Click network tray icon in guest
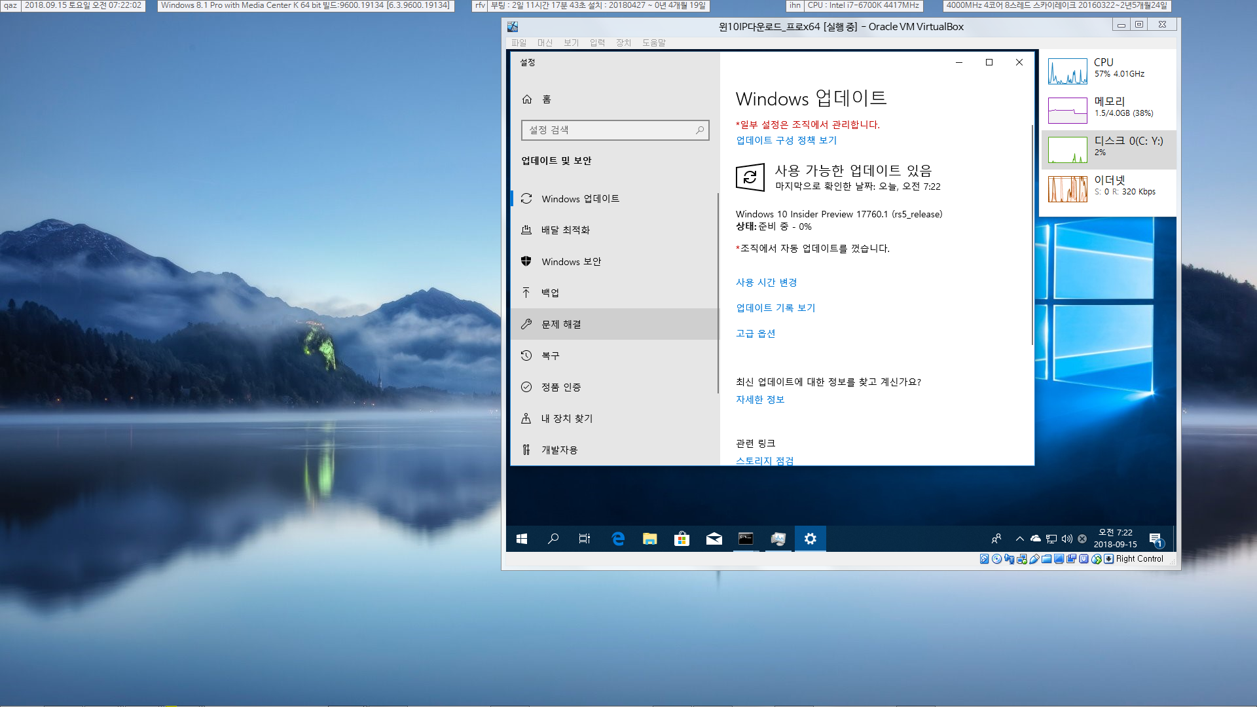Image resolution: width=1257 pixels, height=707 pixels. [1051, 539]
